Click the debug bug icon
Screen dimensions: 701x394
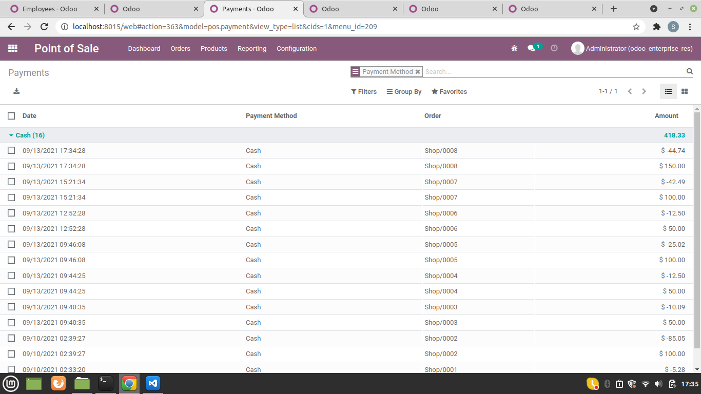click(x=514, y=48)
